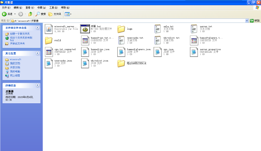
Task: Open the 收藏(A) menu
Action: coord(41,8)
